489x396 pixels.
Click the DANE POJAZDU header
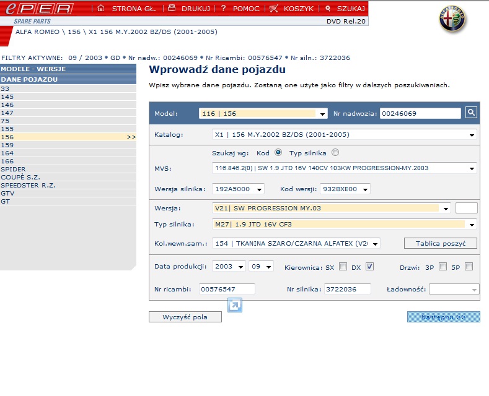click(68, 79)
